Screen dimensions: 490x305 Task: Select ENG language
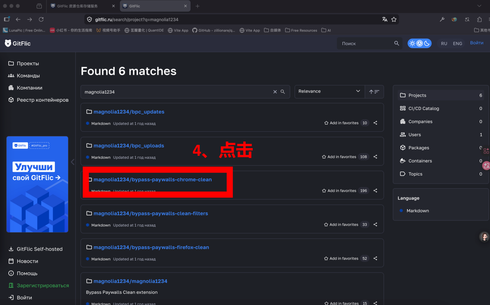tap(457, 43)
